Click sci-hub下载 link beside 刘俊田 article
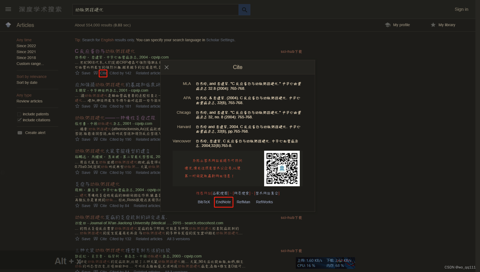 (x=291, y=218)
